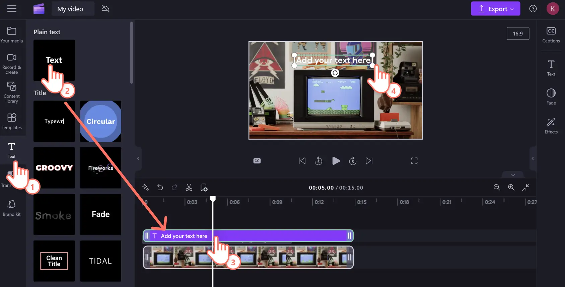The width and height of the screenshot is (565, 287).
Task: Open the Your media tab
Action: coord(12,35)
